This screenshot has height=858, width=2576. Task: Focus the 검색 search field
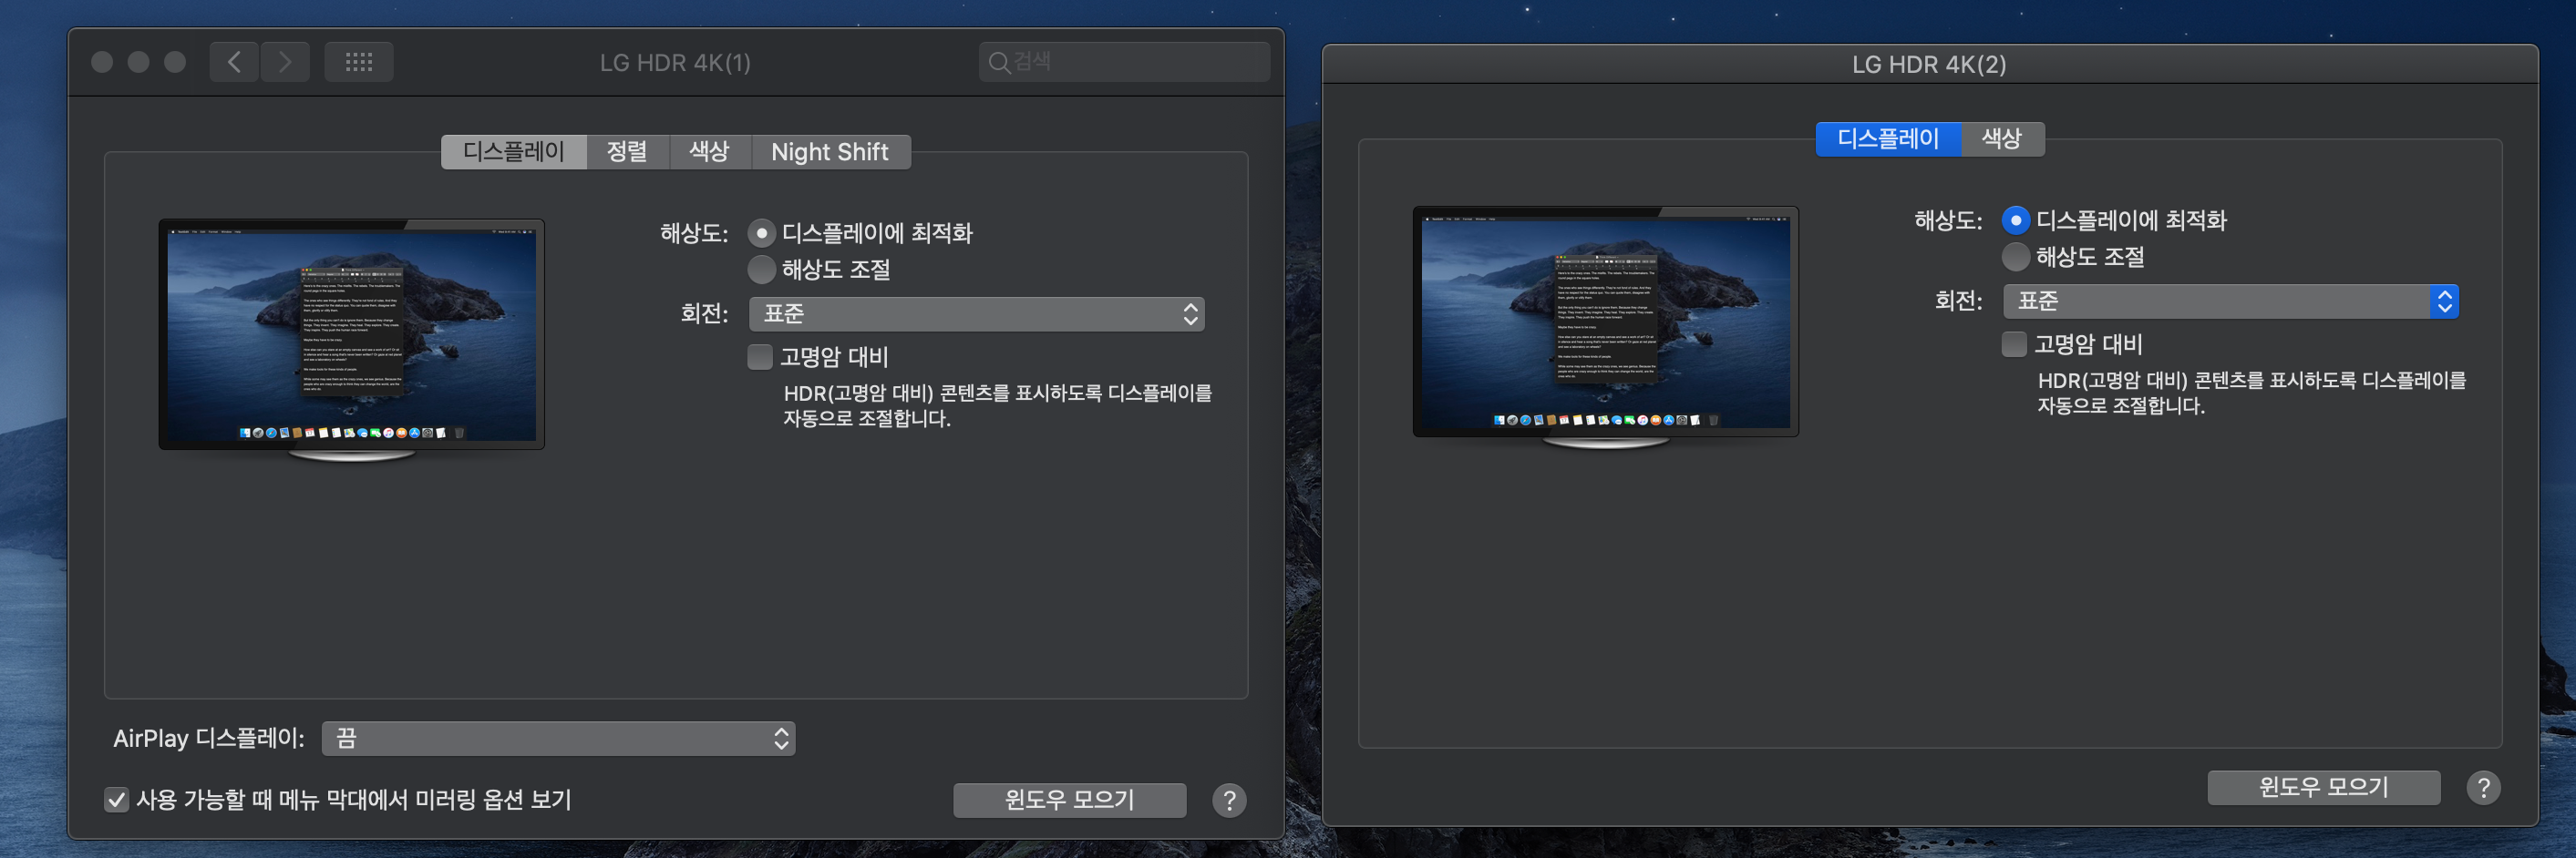click(x=1124, y=62)
